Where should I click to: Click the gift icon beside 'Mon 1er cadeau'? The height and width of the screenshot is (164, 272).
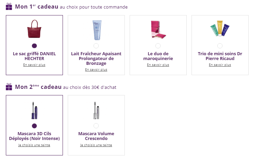[x=9, y=7]
